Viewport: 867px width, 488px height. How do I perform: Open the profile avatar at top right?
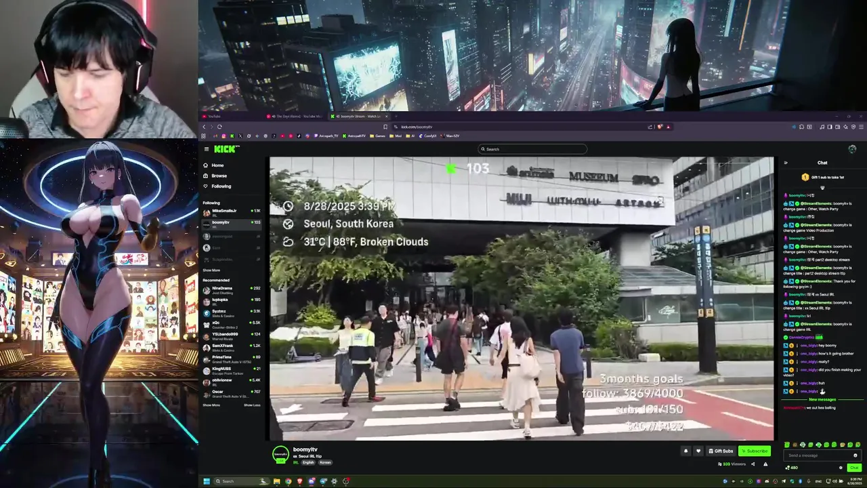[852, 149]
